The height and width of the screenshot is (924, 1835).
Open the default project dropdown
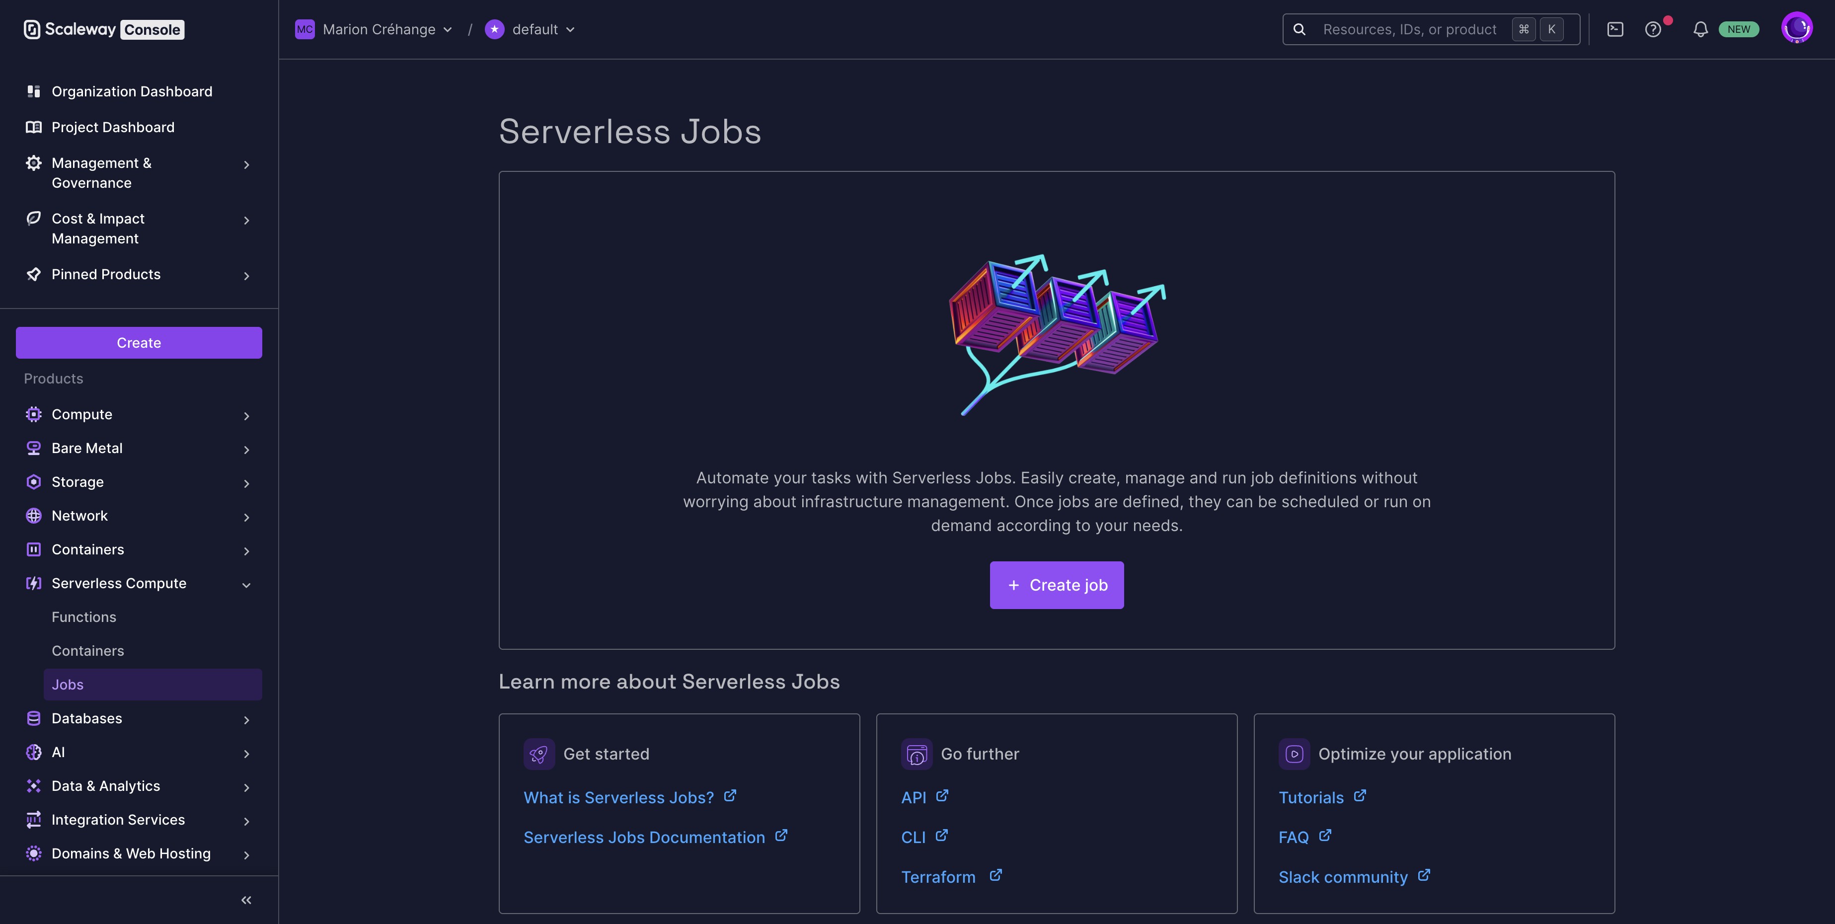[x=531, y=29]
